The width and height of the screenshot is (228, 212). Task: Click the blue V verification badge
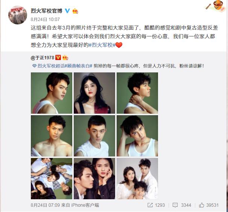point(67,11)
